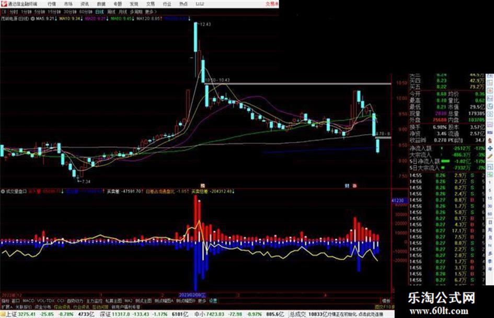The height and width of the screenshot is (318, 494).
Task: Select the 趋势动力 indicator tab
Action: pos(75,301)
